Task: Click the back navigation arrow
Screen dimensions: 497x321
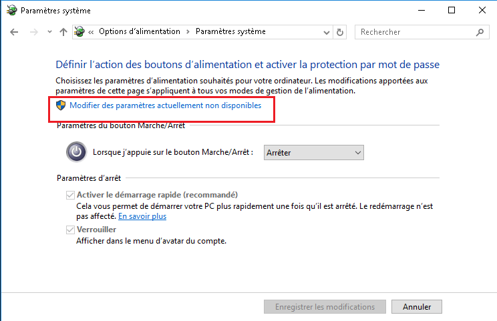Action: click(x=15, y=32)
